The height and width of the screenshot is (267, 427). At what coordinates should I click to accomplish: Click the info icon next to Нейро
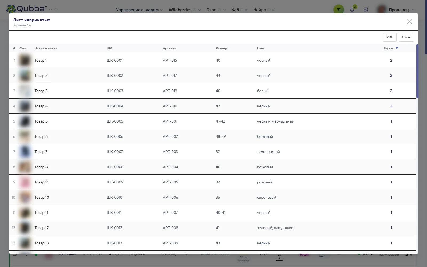269,10
